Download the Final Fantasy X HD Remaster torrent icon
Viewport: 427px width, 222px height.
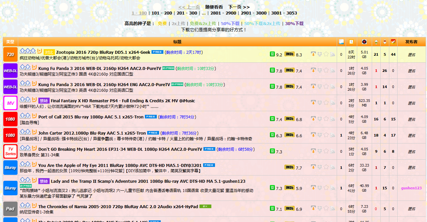click(x=313, y=103)
